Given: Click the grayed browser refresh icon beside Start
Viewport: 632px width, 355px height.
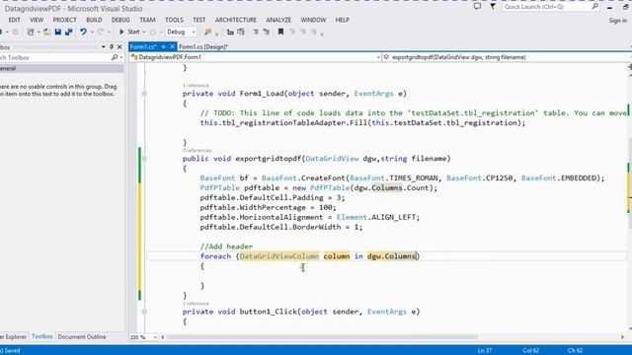Looking at the screenshot, I should (153, 32).
